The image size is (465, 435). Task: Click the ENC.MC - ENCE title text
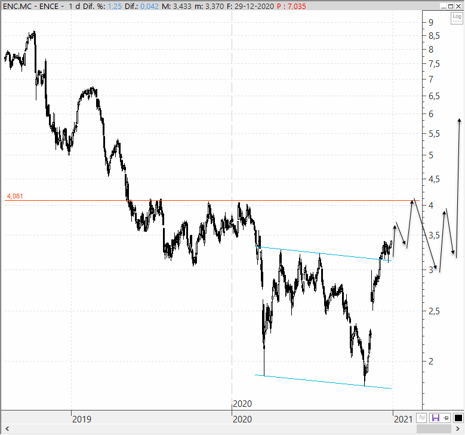[31, 6]
